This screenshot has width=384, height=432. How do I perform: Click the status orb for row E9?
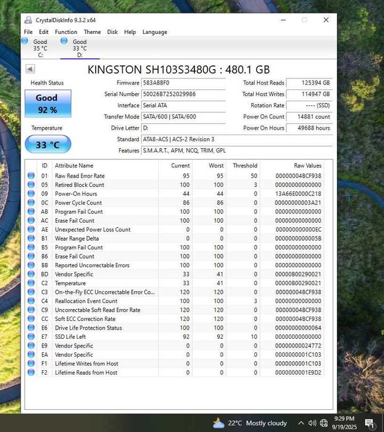[31, 346]
